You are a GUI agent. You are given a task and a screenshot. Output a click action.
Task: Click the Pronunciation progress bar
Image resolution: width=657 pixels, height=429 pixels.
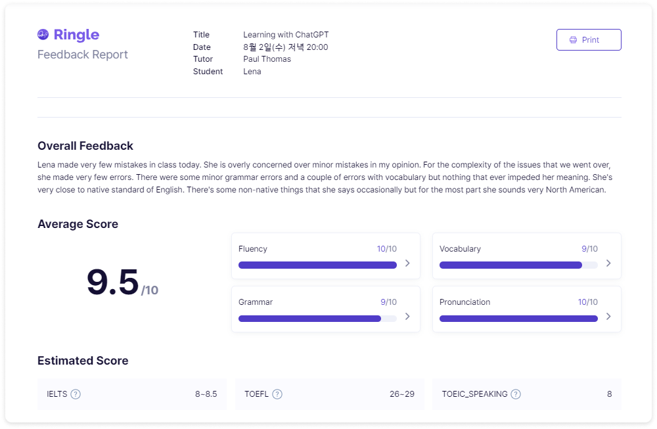pyautogui.click(x=519, y=319)
